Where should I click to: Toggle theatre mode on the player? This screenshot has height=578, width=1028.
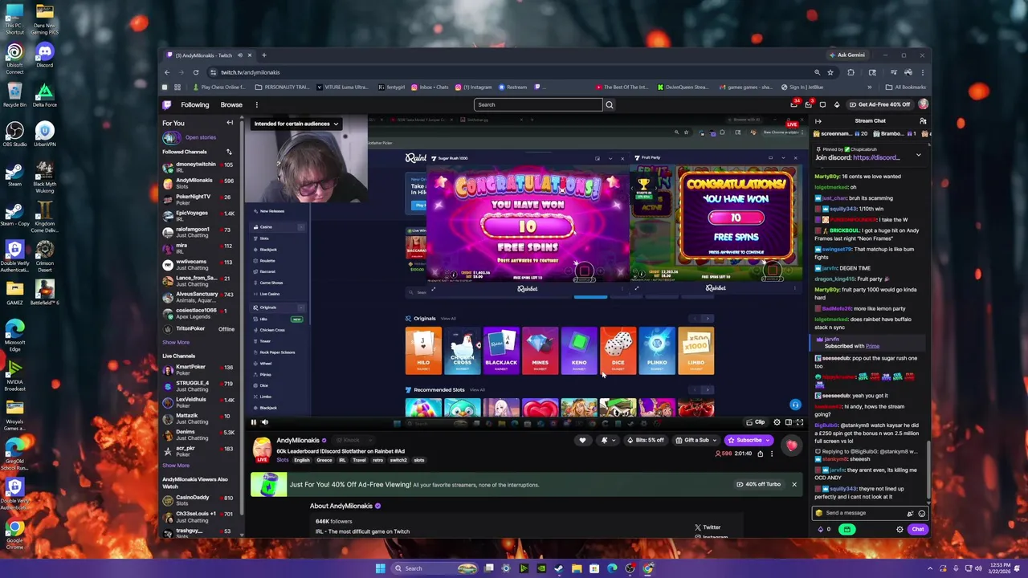click(x=788, y=422)
